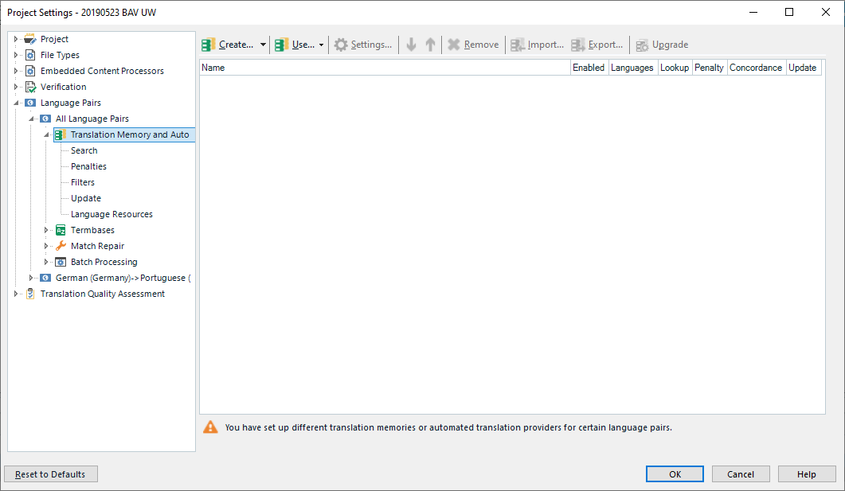Click the Concordance column header
Image resolution: width=845 pixels, height=491 pixels.
pos(756,68)
